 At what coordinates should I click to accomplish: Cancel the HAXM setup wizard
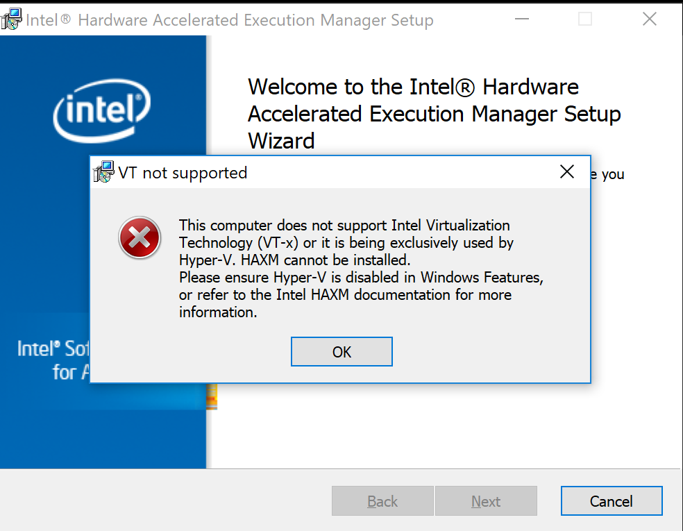pyautogui.click(x=611, y=501)
